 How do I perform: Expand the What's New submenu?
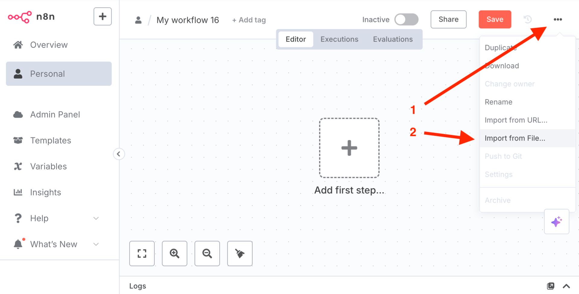[x=96, y=244]
